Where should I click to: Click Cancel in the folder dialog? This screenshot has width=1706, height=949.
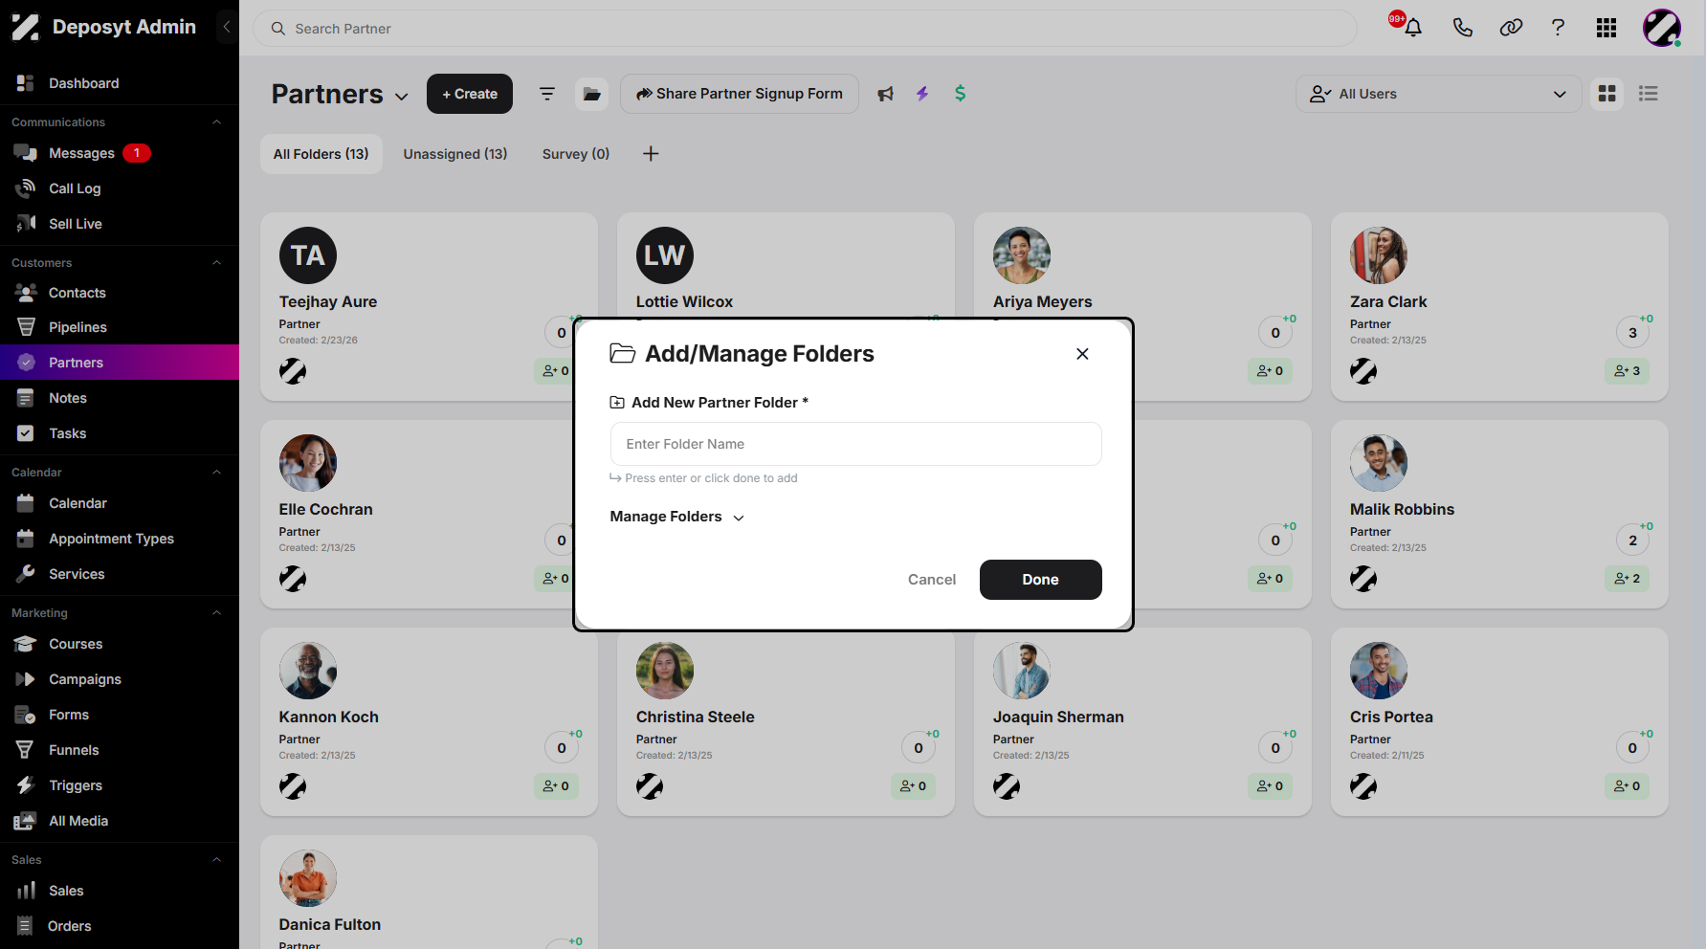click(x=932, y=580)
